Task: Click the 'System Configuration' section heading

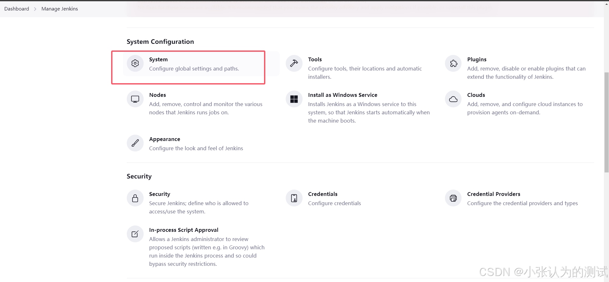Action: click(160, 42)
